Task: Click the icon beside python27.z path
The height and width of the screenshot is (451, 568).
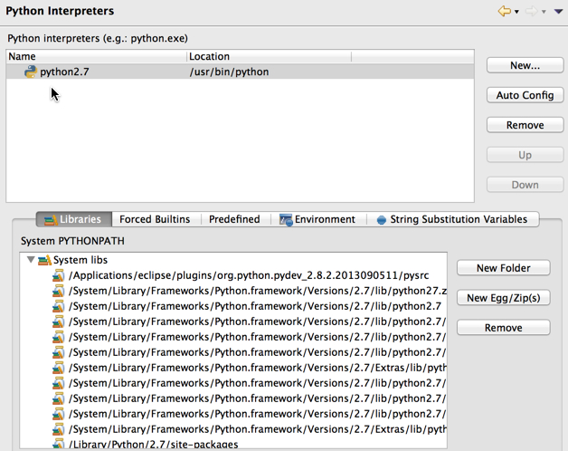Action: [58, 291]
